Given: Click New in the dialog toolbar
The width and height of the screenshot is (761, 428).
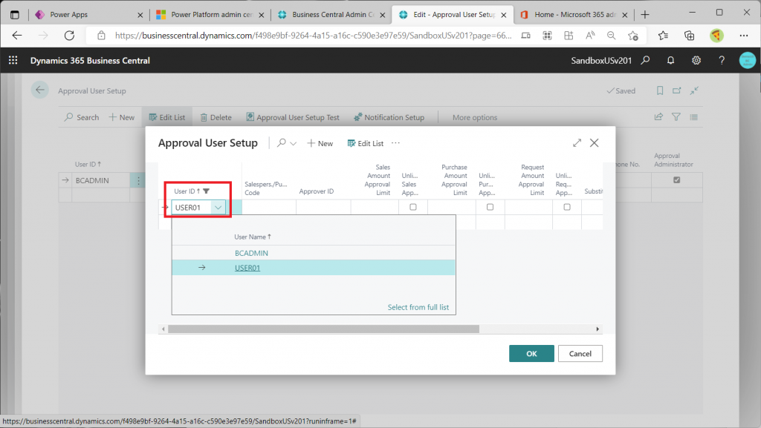Looking at the screenshot, I should point(320,143).
